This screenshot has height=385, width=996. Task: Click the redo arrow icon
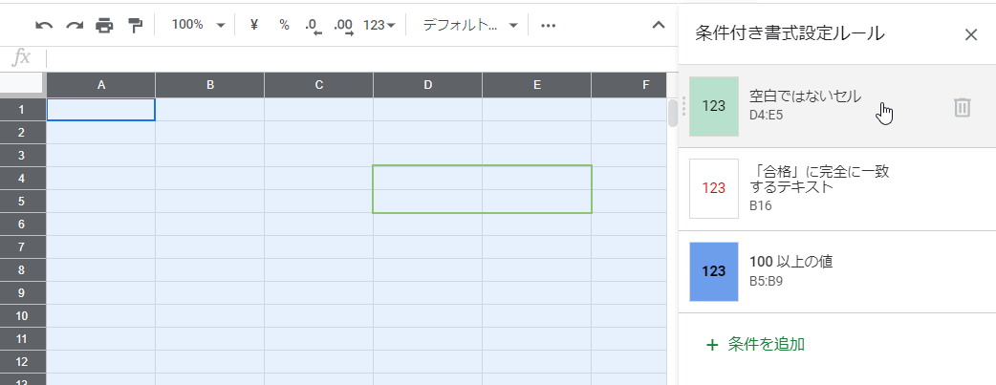75,26
